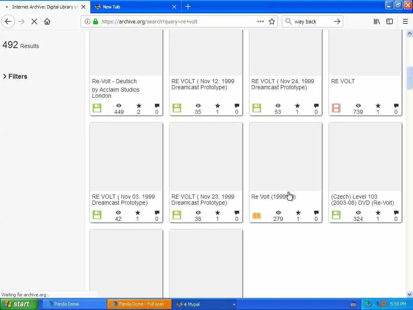Click the orange book icon on Re Volt (1999) card
413x310 pixels.
click(257, 216)
